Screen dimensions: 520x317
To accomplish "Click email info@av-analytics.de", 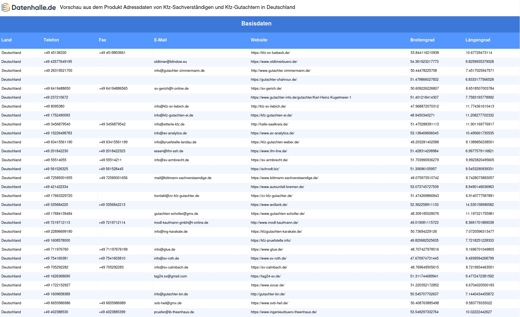I will click(170, 133).
